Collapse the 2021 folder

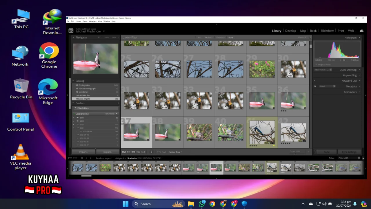74,128
